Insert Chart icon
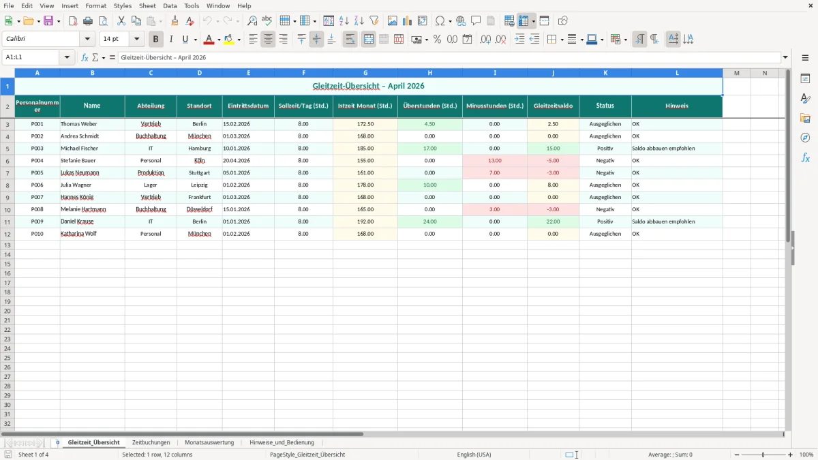 pos(408,21)
